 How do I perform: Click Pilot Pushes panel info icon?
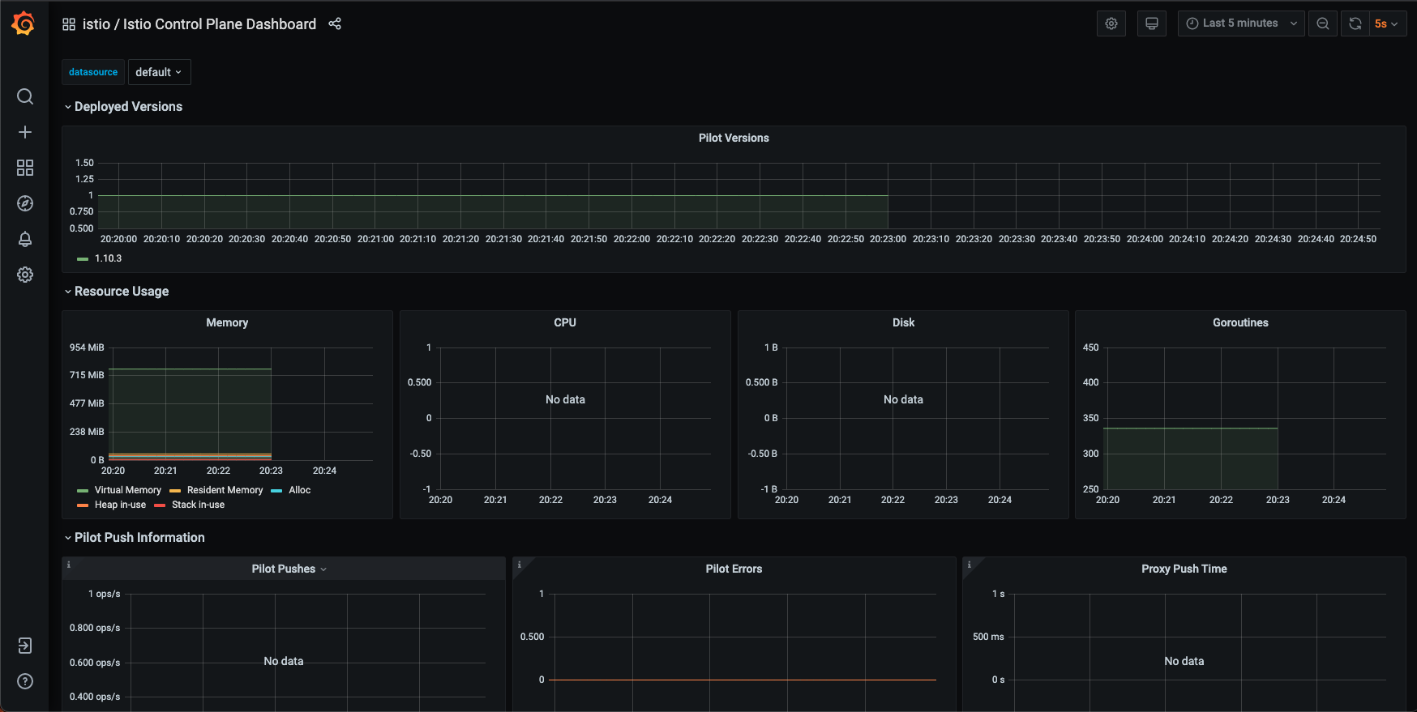(69, 565)
